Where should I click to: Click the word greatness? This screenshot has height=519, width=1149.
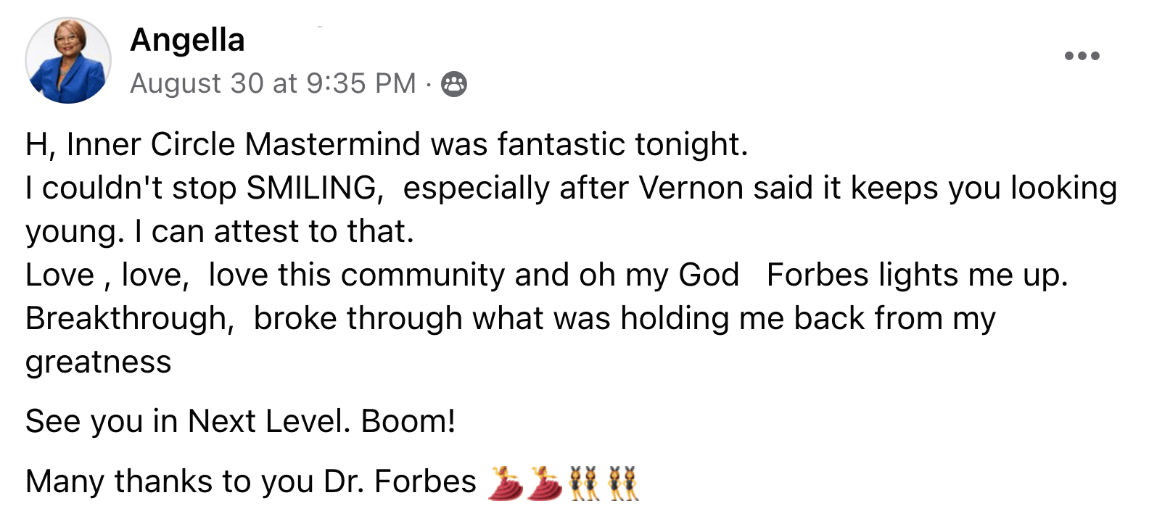pyautogui.click(x=99, y=362)
